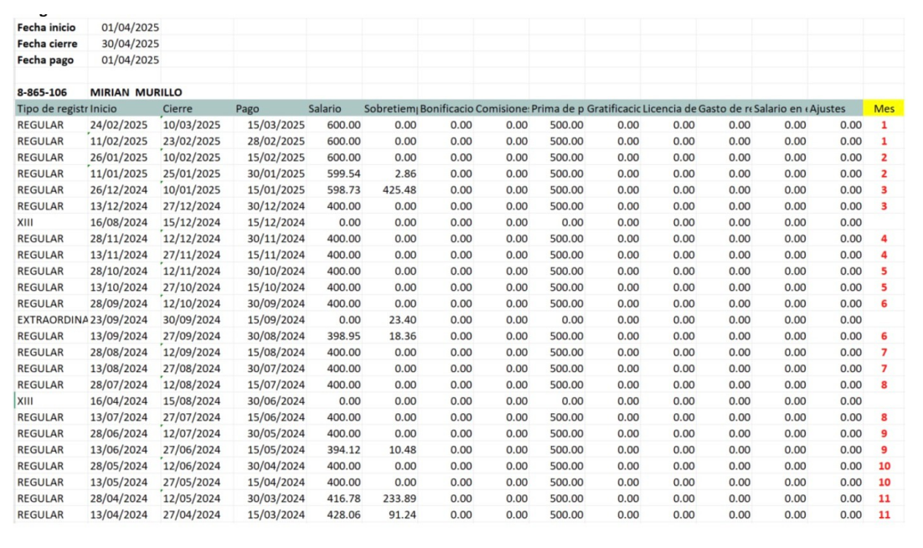
Task: Select the Salario value 394.12
Action: click(x=343, y=450)
